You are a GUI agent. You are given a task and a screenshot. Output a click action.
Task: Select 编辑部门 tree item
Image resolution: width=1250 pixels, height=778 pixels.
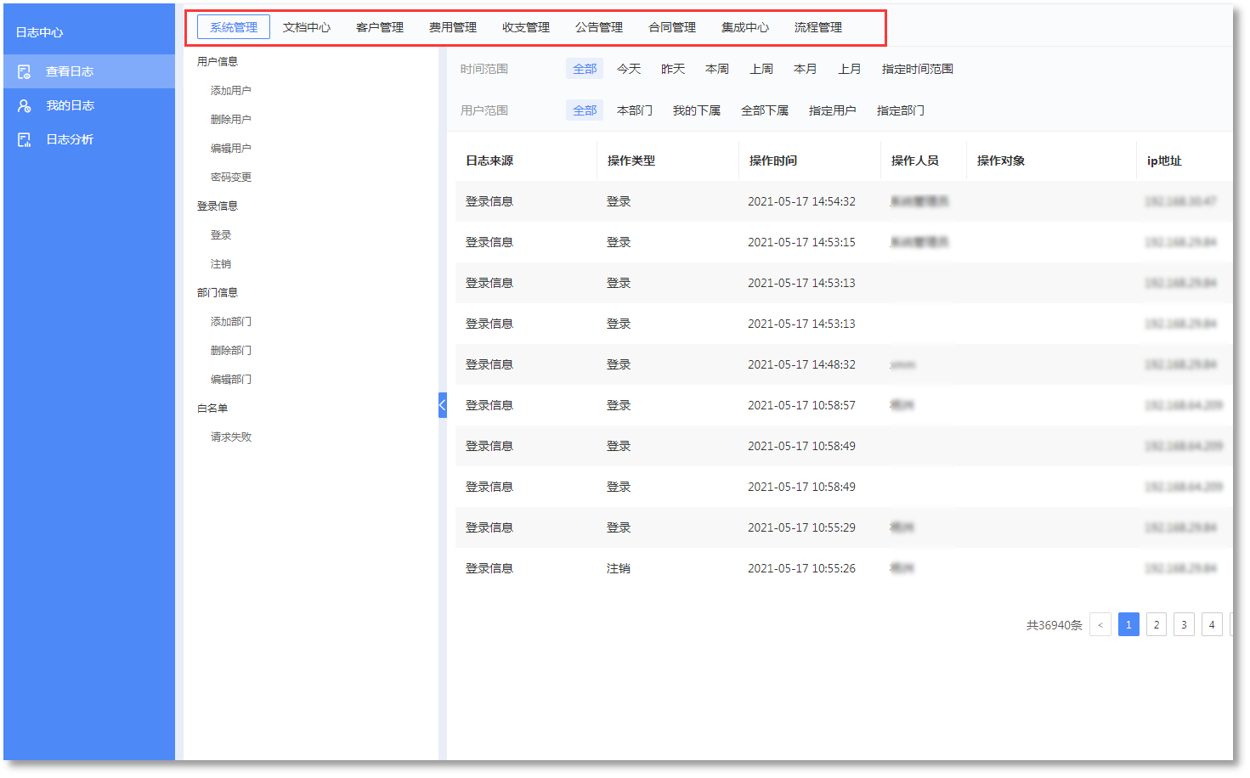(231, 379)
